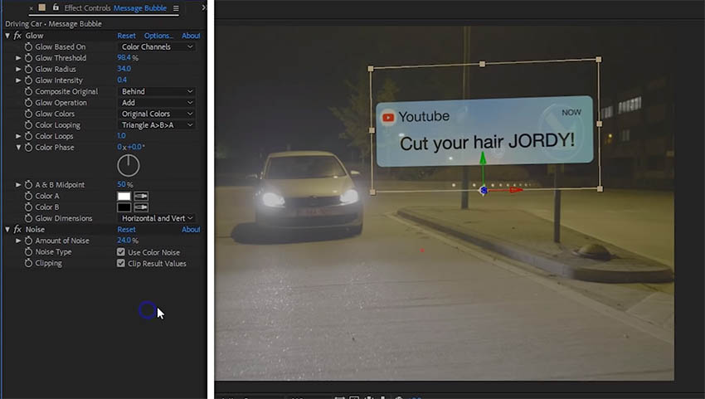The height and width of the screenshot is (399, 705).
Task: Select the Effect Controls Message Bubble tab
Action: 115,8
